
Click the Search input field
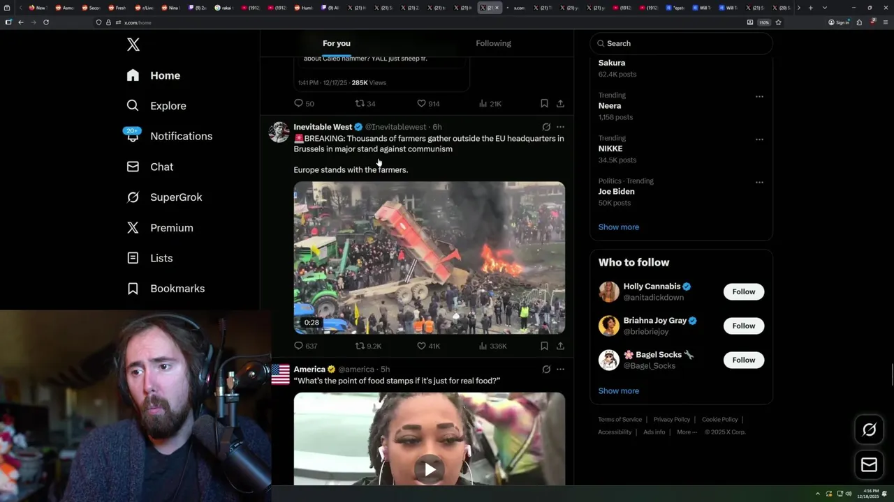click(681, 43)
